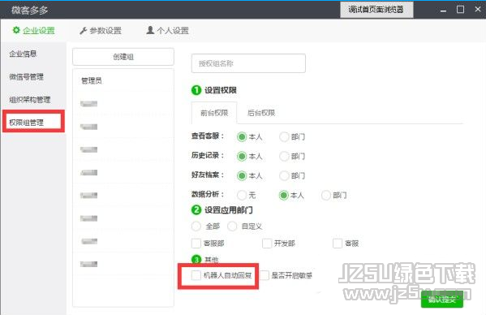
Task: Set 数据分析 to 部门
Action: tap(325, 196)
